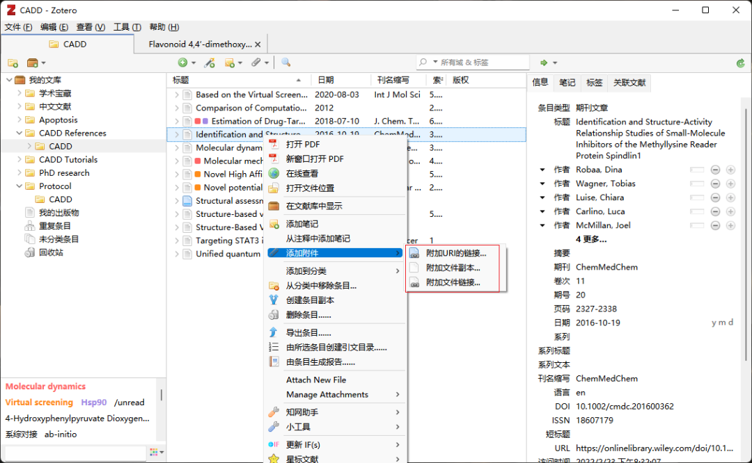Open the 回收站 trash in library tree
The height and width of the screenshot is (463, 752).
51,252
